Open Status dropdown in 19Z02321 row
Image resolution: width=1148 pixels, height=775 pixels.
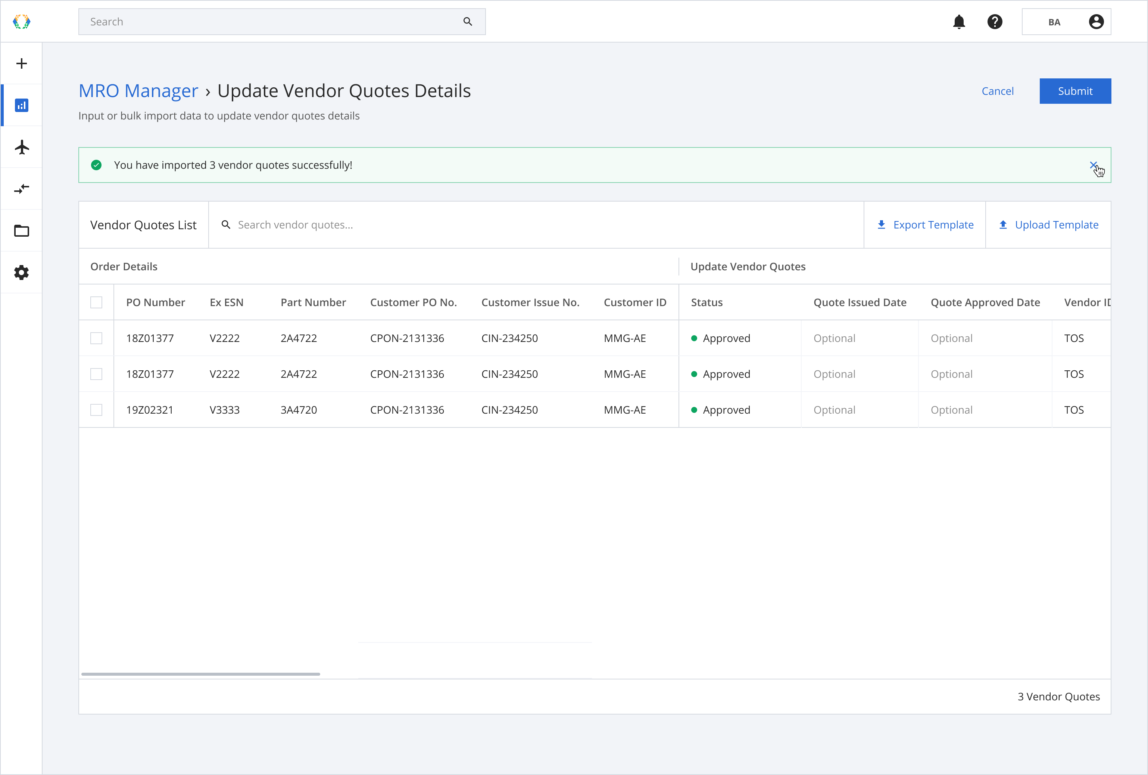[x=739, y=410]
